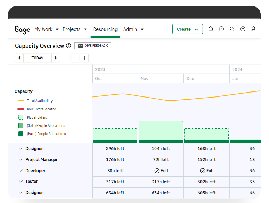The height and width of the screenshot is (203, 269).
Task: Open the Create dropdown button
Action: (187, 29)
